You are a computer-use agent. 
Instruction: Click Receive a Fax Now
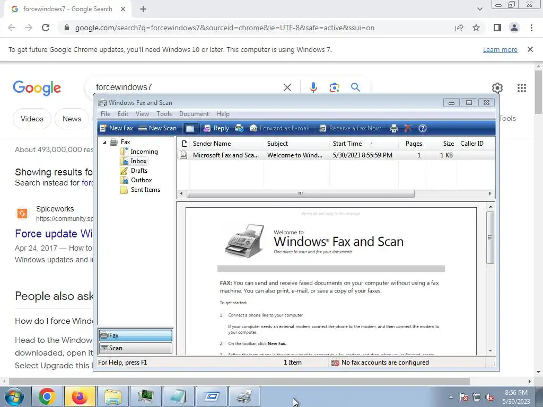[x=350, y=128]
